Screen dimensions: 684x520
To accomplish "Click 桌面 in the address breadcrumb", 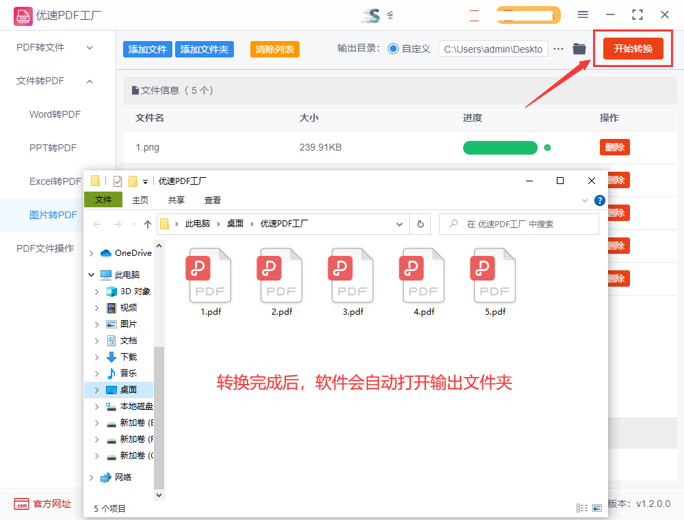I will [x=235, y=224].
